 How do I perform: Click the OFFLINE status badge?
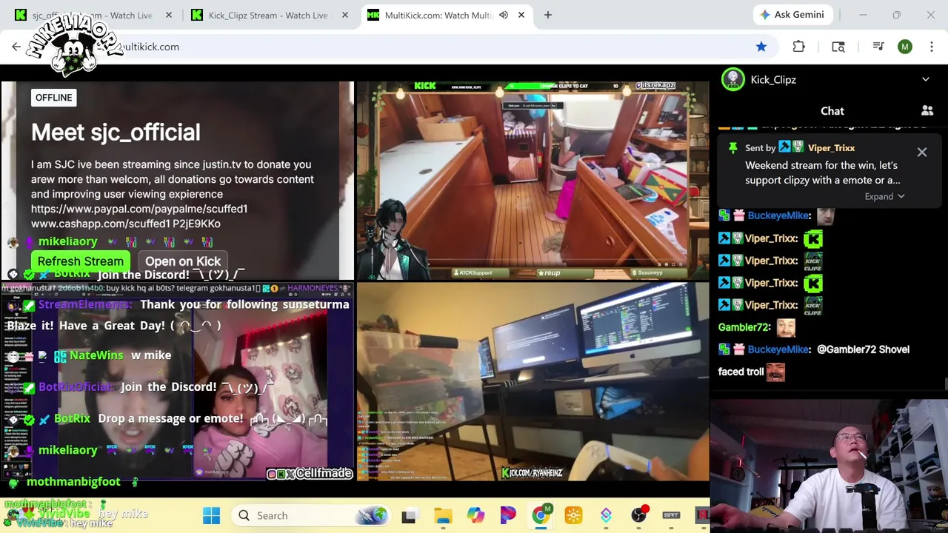[x=54, y=98]
